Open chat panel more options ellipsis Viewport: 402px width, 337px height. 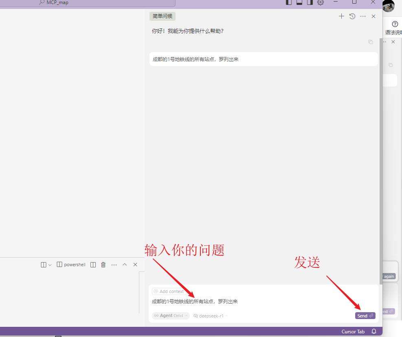pyautogui.click(x=363, y=16)
